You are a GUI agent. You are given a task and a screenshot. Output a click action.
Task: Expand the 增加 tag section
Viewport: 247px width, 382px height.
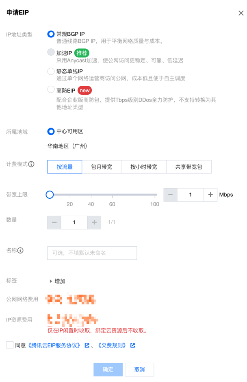point(57,281)
